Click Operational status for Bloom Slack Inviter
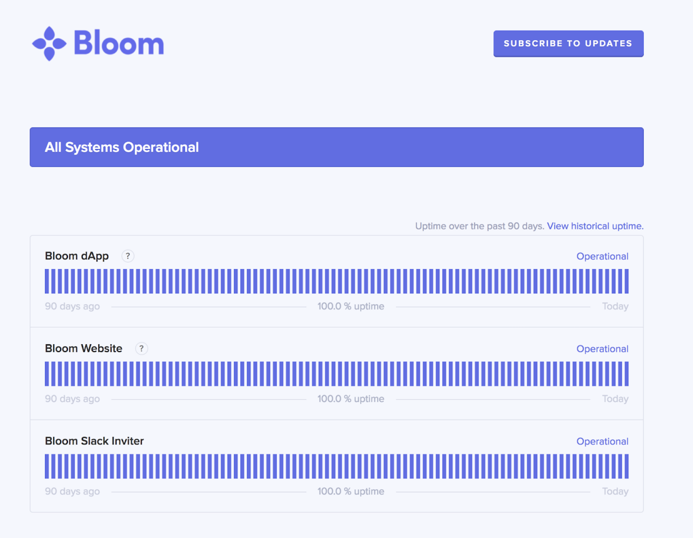Viewport: 693px width, 538px height. (x=602, y=441)
